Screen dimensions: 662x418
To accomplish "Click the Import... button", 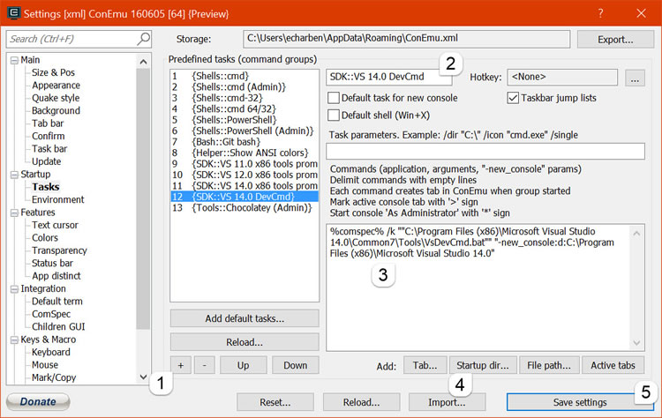I will 447,402.
